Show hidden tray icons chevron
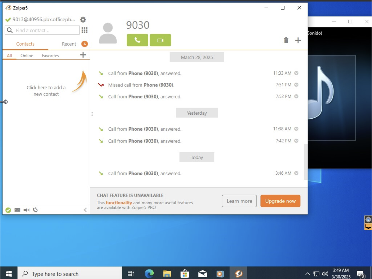The width and height of the screenshot is (372, 279). (307, 274)
